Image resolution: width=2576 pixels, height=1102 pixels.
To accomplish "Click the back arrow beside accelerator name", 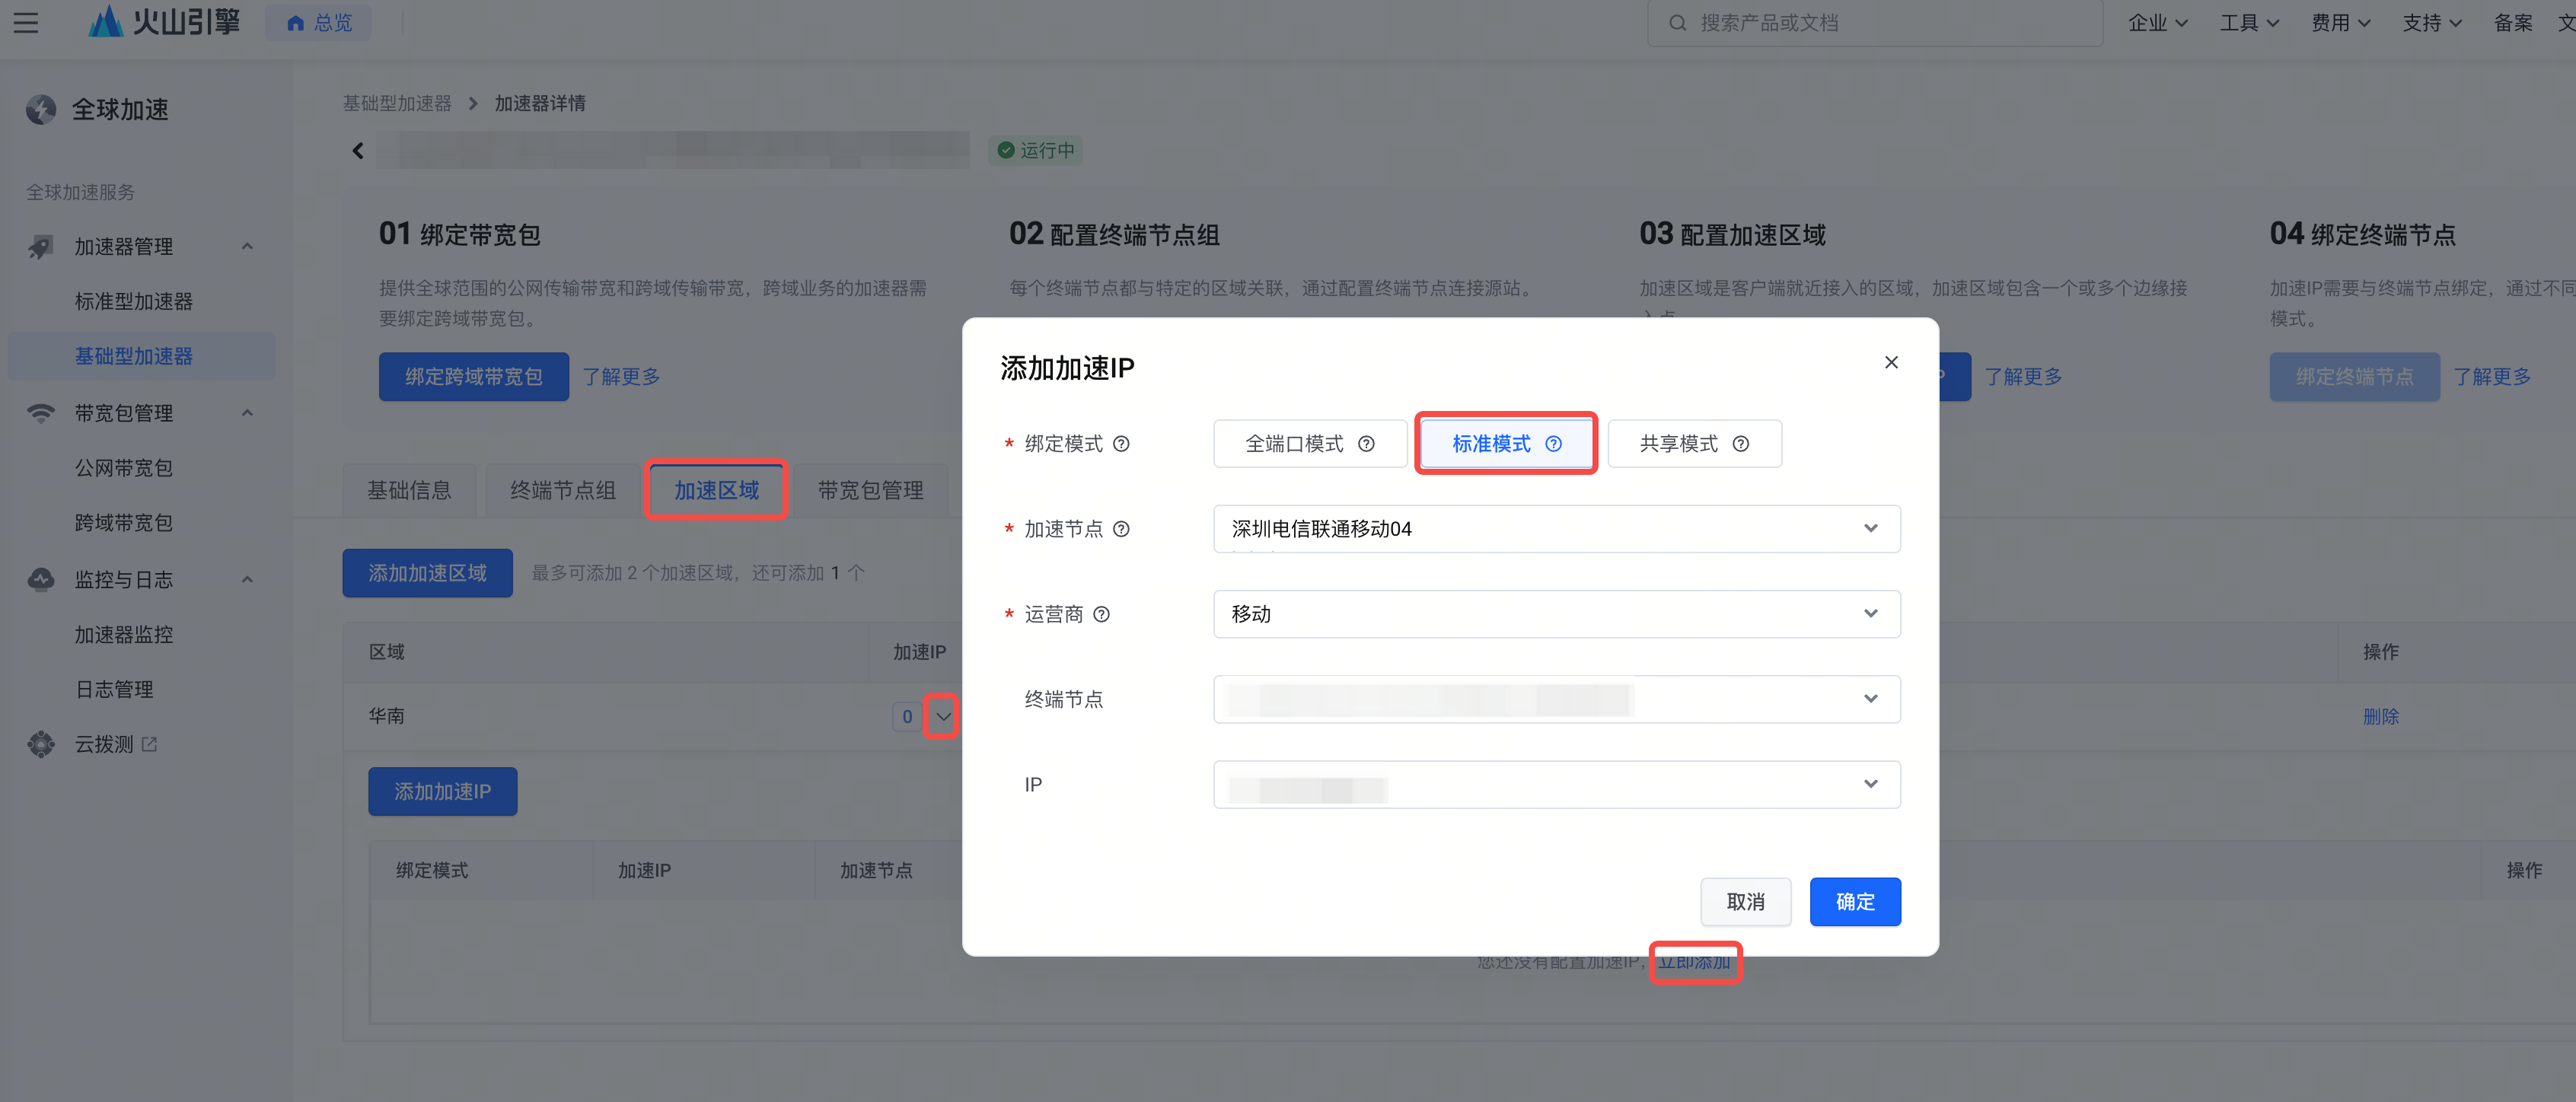I will click(x=358, y=151).
